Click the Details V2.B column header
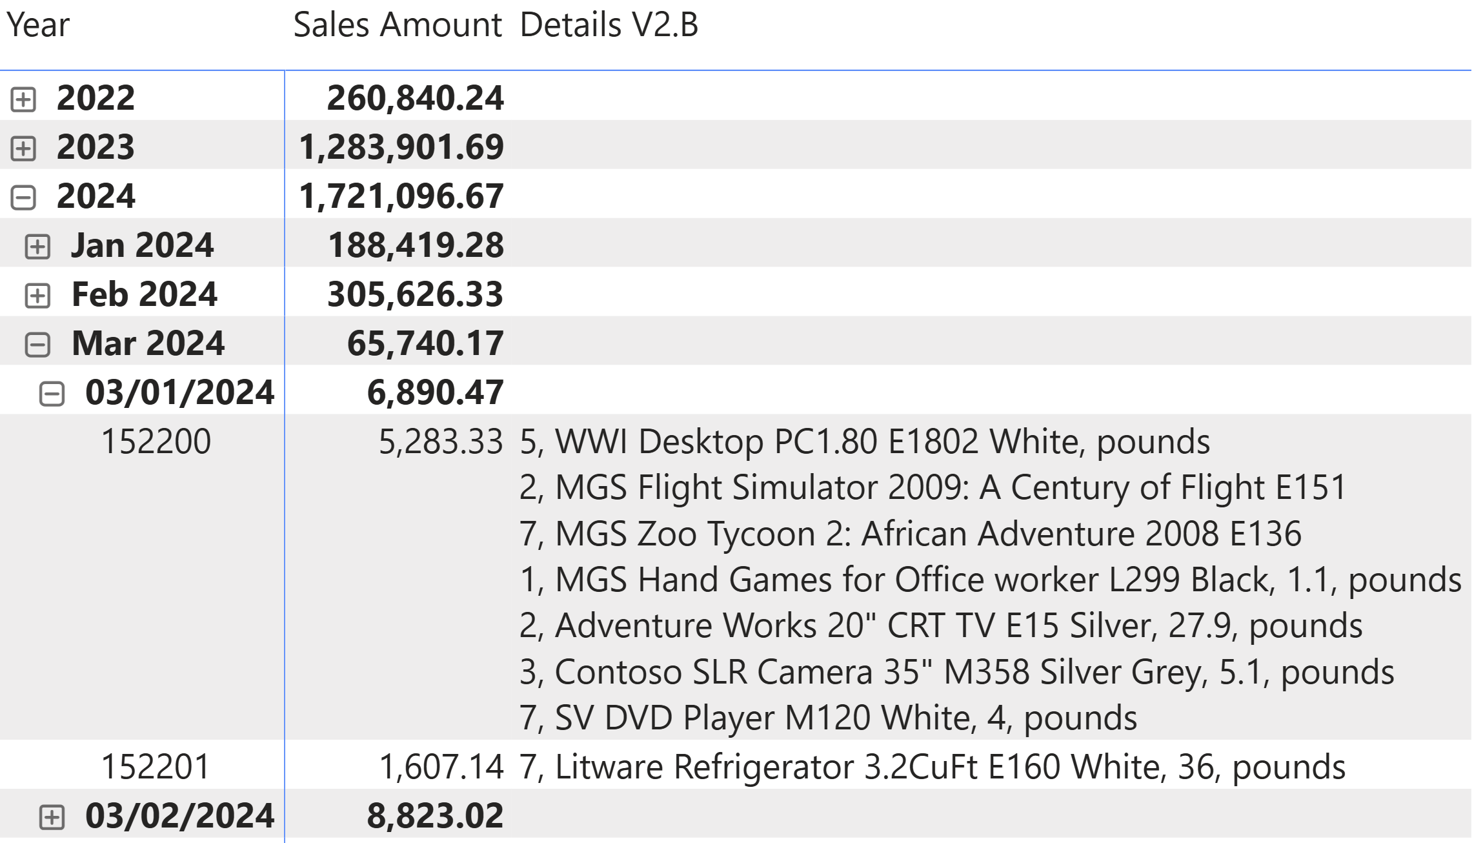This screenshot has width=1483, height=843. tap(609, 26)
